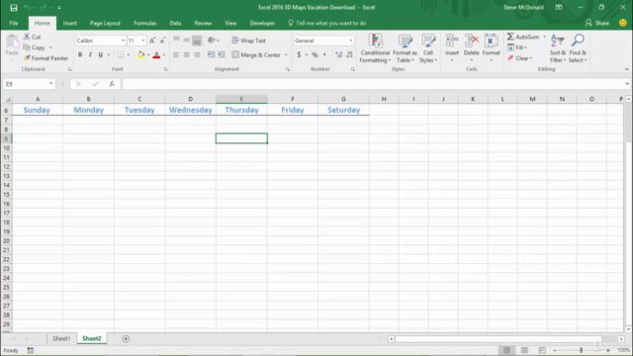The width and height of the screenshot is (633, 356).
Task: Open the Font dialog launcher
Action: (x=165, y=69)
